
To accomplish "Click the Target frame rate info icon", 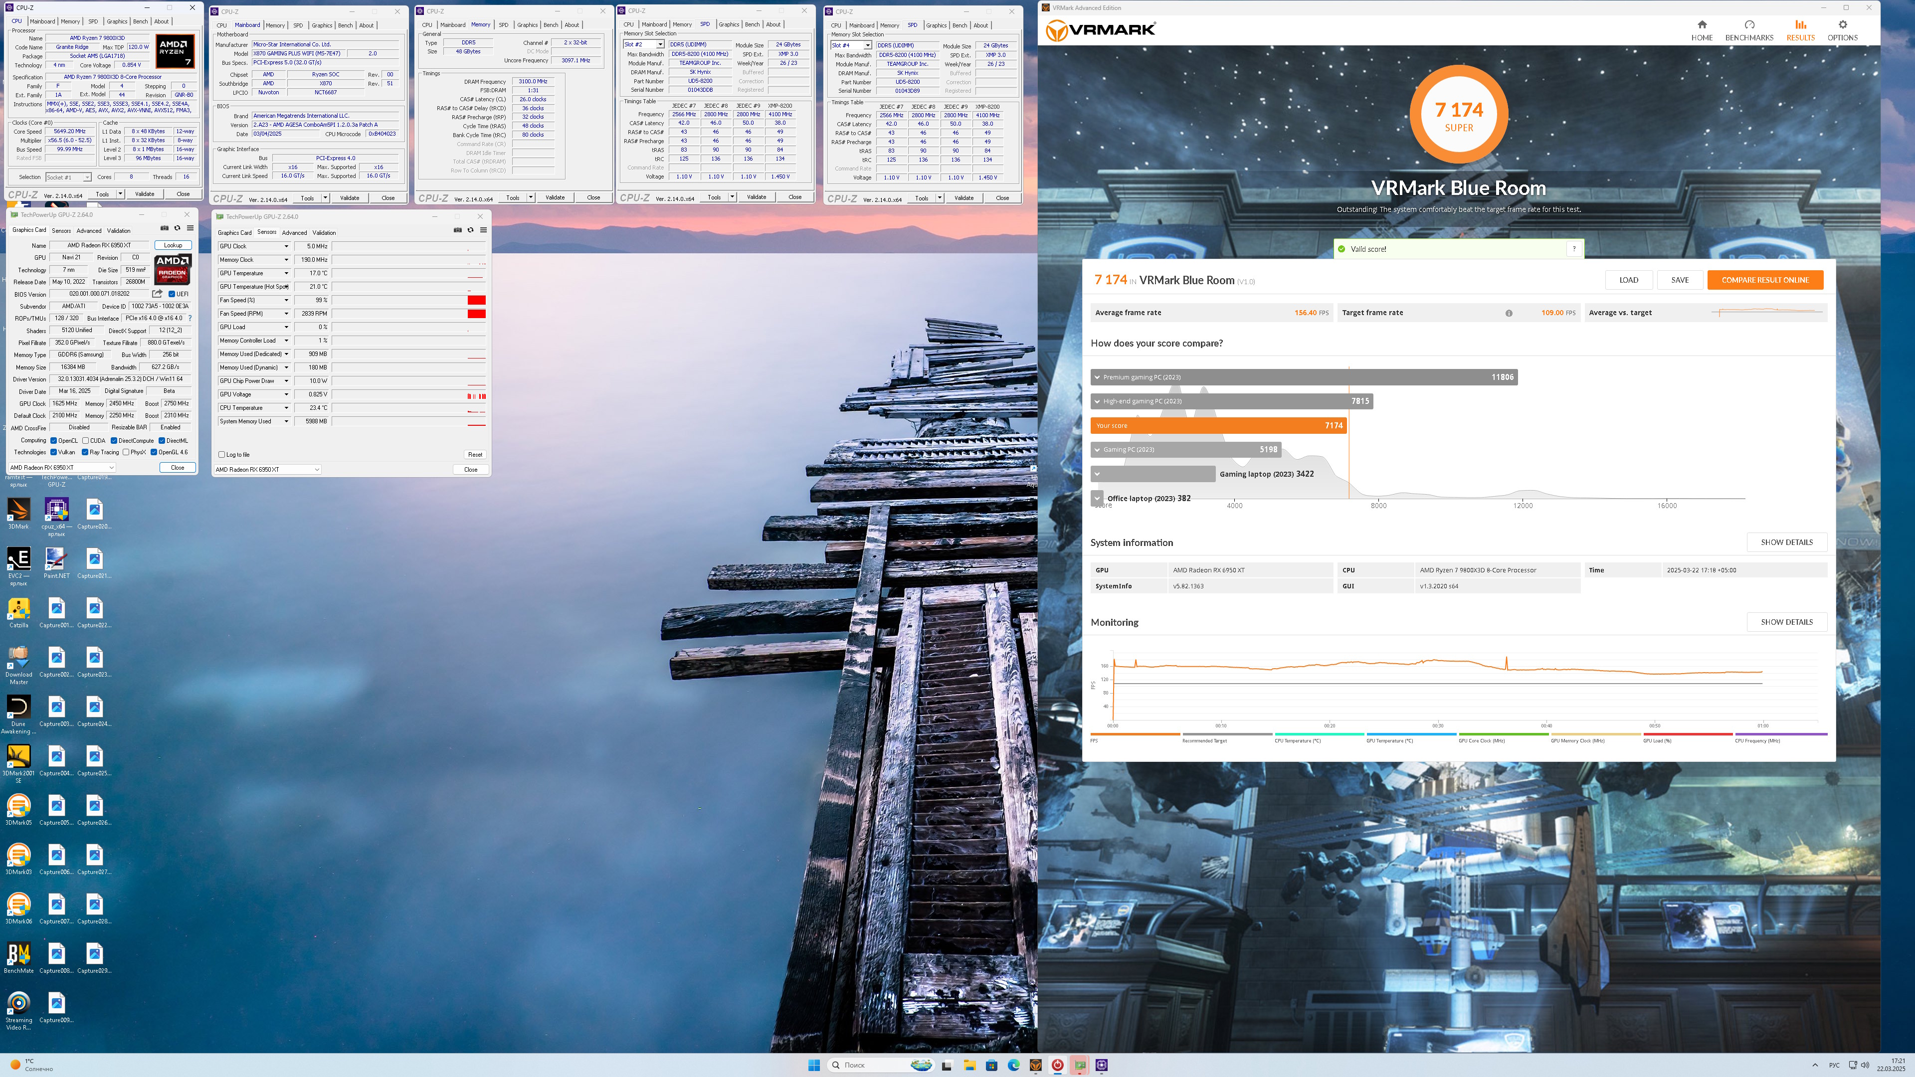I will pos(1509,313).
